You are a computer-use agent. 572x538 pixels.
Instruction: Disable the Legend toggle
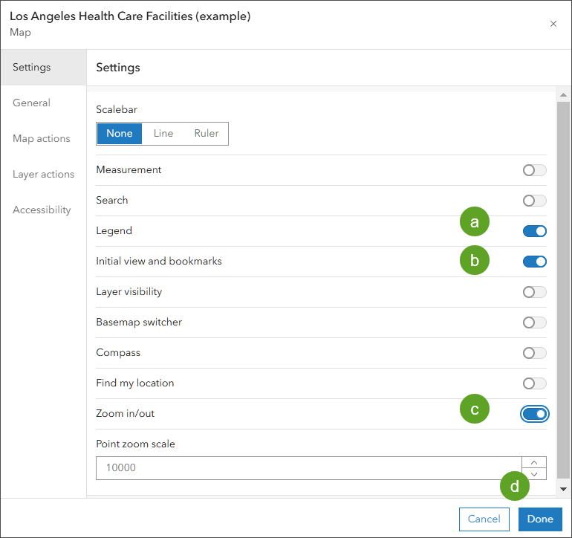click(534, 231)
